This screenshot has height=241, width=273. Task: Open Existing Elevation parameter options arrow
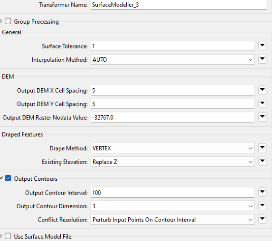263,161
